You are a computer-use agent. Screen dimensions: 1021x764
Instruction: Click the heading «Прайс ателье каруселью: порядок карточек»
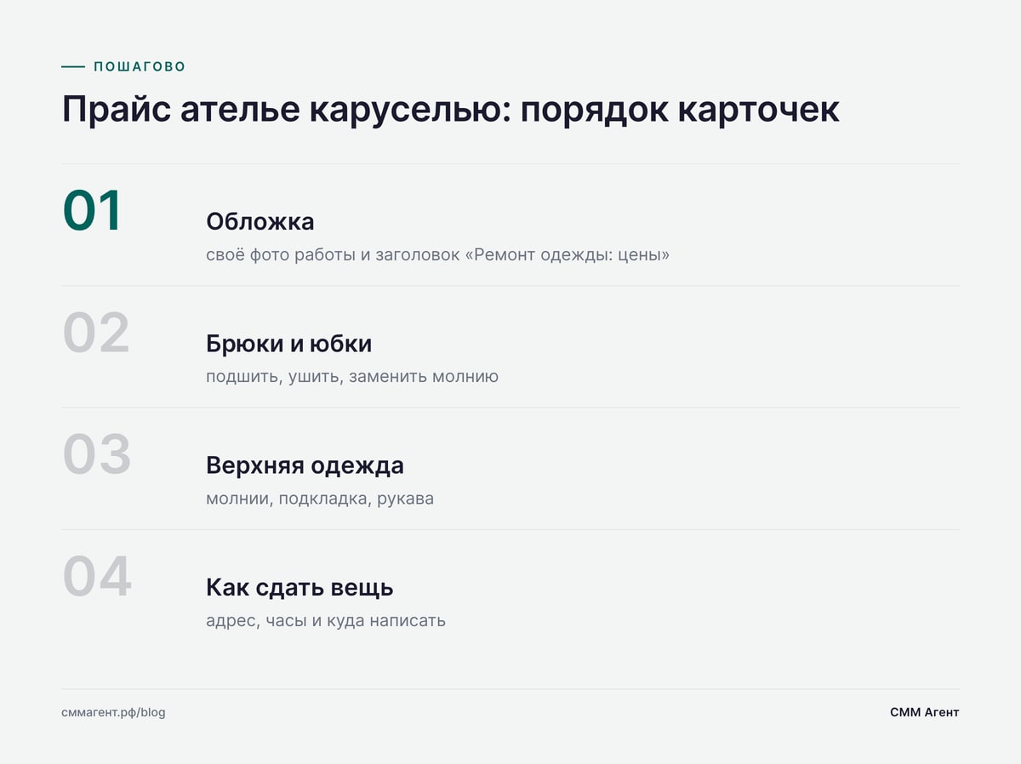[451, 110]
